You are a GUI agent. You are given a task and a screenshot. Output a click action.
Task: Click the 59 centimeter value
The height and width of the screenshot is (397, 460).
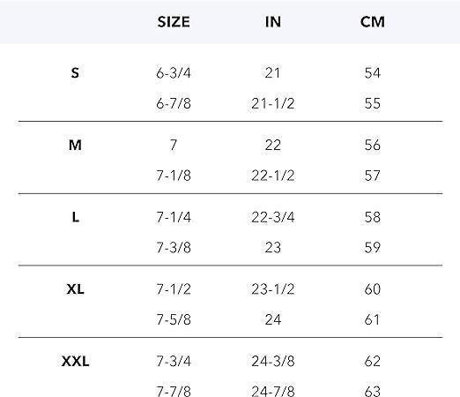(x=373, y=248)
